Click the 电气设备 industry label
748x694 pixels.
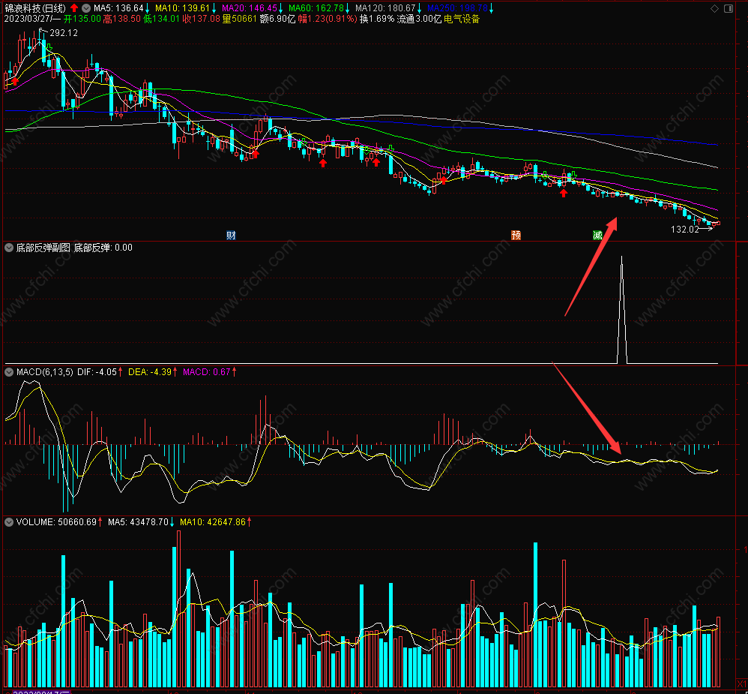(462, 19)
